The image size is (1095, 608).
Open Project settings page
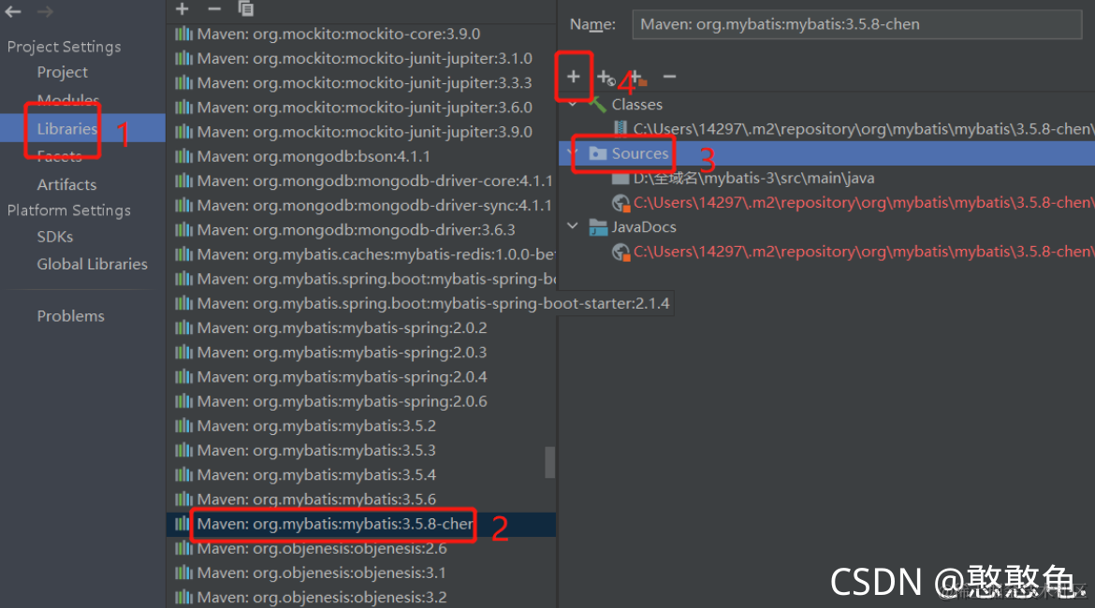(62, 72)
